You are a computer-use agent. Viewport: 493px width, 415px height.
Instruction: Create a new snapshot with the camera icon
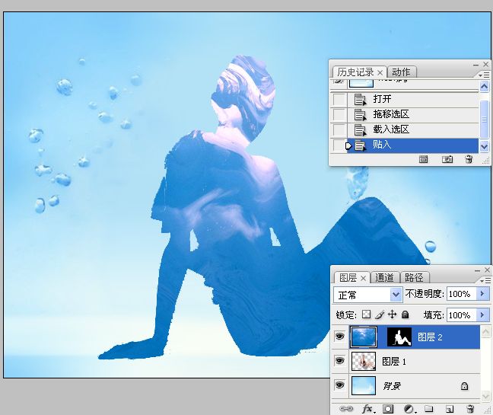447,159
